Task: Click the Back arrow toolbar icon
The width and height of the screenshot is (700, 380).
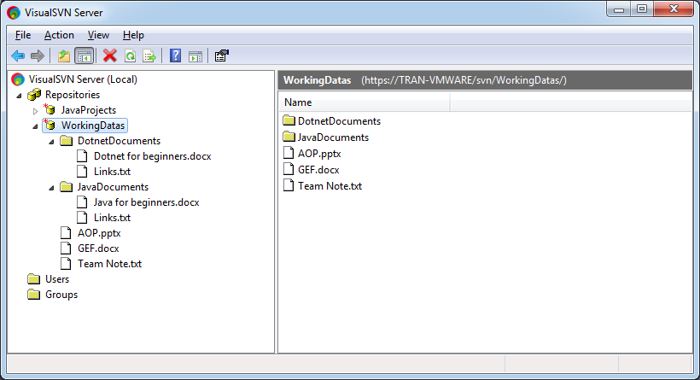Action: (18, 56)
